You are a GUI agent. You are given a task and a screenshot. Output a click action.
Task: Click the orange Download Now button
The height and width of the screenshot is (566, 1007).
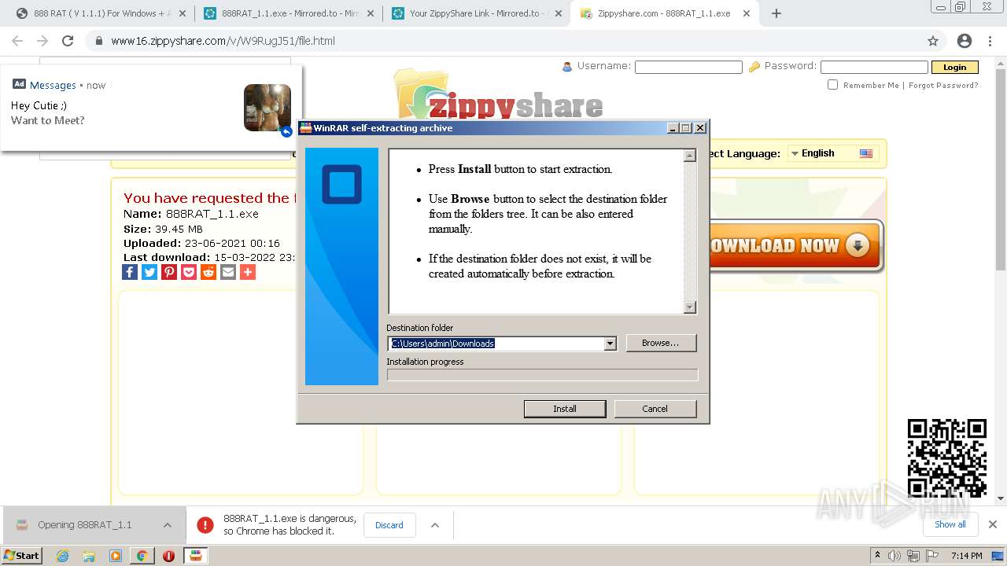[x=795, y=246]
